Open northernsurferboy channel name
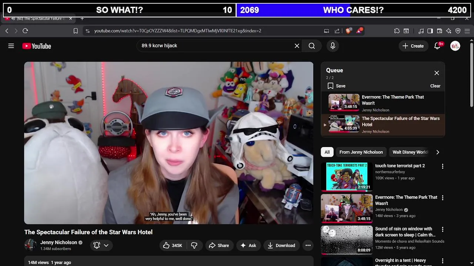 point(390,172)
